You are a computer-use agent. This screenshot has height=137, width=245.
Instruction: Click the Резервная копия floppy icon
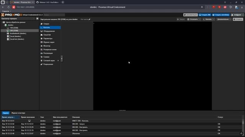pyautogui.click(x=42, y=49)
